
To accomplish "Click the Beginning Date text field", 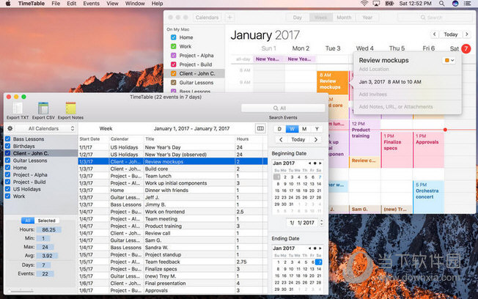I will click(x=302, y=223).
